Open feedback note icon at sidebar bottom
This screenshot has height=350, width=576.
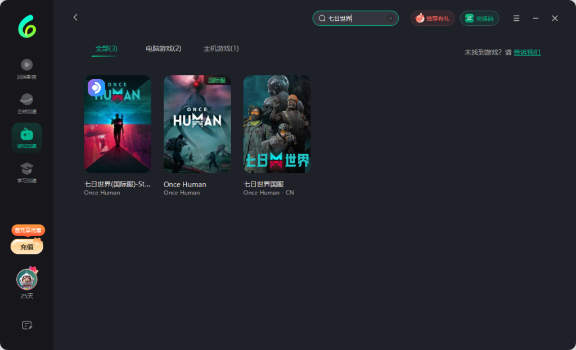[26, 325]
